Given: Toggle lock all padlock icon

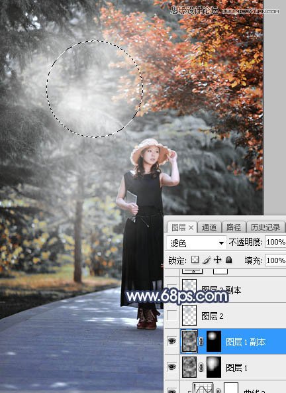Looking at the screenshot, I should (228, 260).
